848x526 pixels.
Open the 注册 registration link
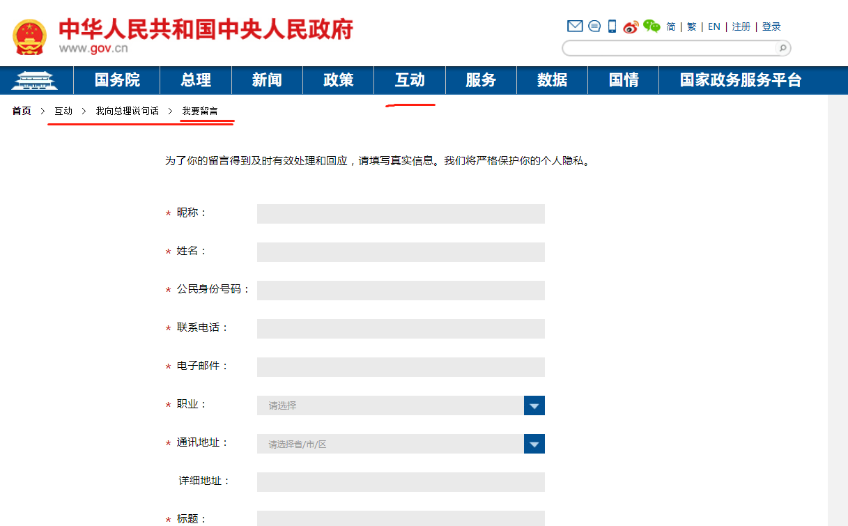[x=741, y=26]
